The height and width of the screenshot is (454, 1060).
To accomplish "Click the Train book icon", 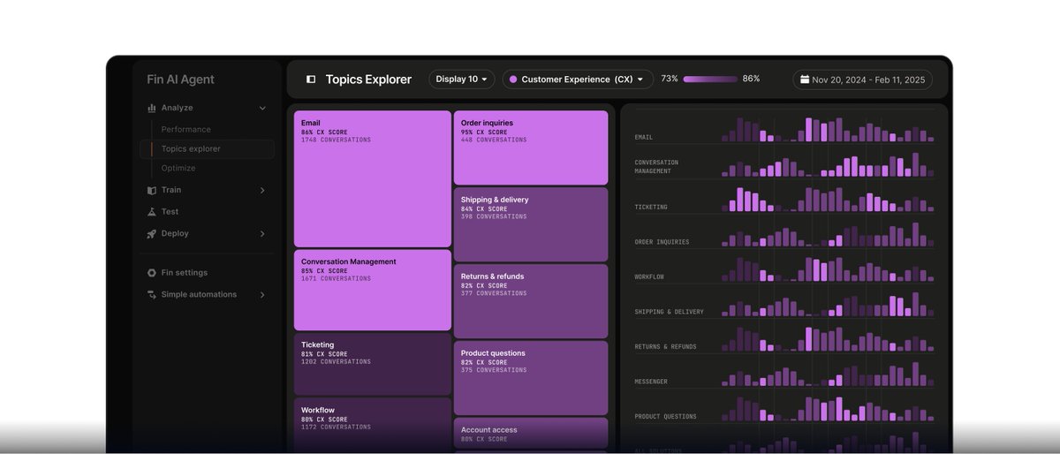I will [152, 190].
